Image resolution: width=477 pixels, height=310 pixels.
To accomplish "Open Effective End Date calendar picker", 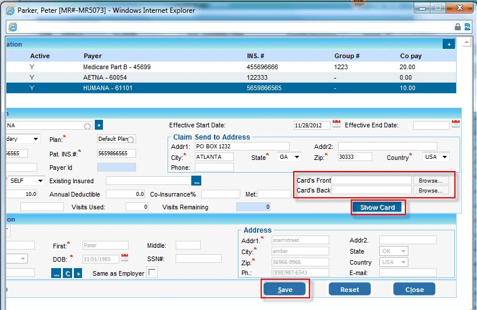I will tap(455, 124).
